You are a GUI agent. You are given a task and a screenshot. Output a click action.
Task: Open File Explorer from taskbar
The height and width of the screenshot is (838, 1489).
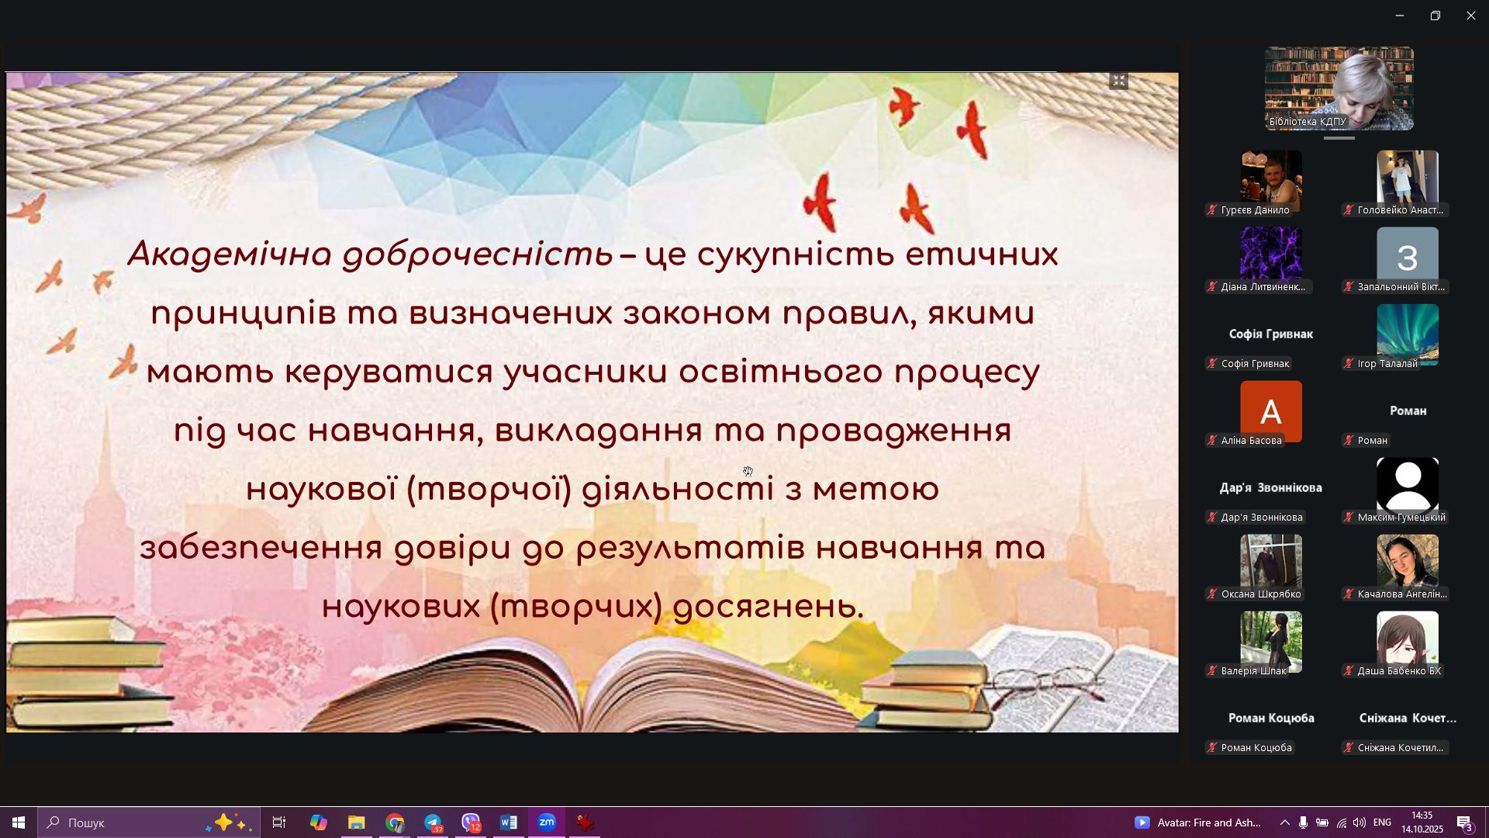point(357,822)
